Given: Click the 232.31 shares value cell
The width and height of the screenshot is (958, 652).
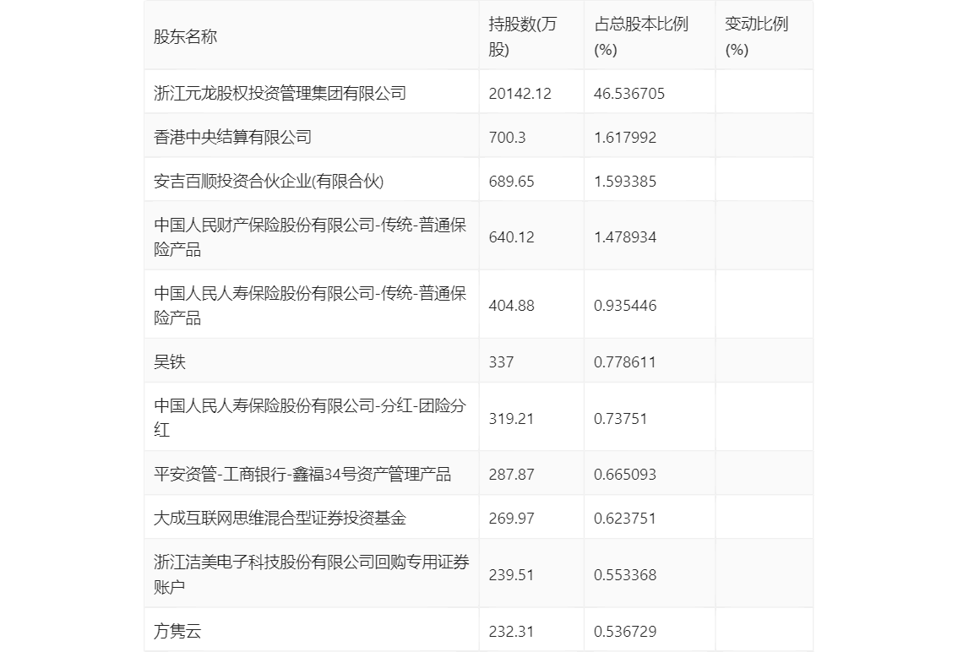Looking at the screenshot, I should 511,631.
